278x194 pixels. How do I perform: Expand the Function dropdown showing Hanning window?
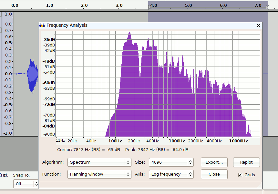pos(99,174)
